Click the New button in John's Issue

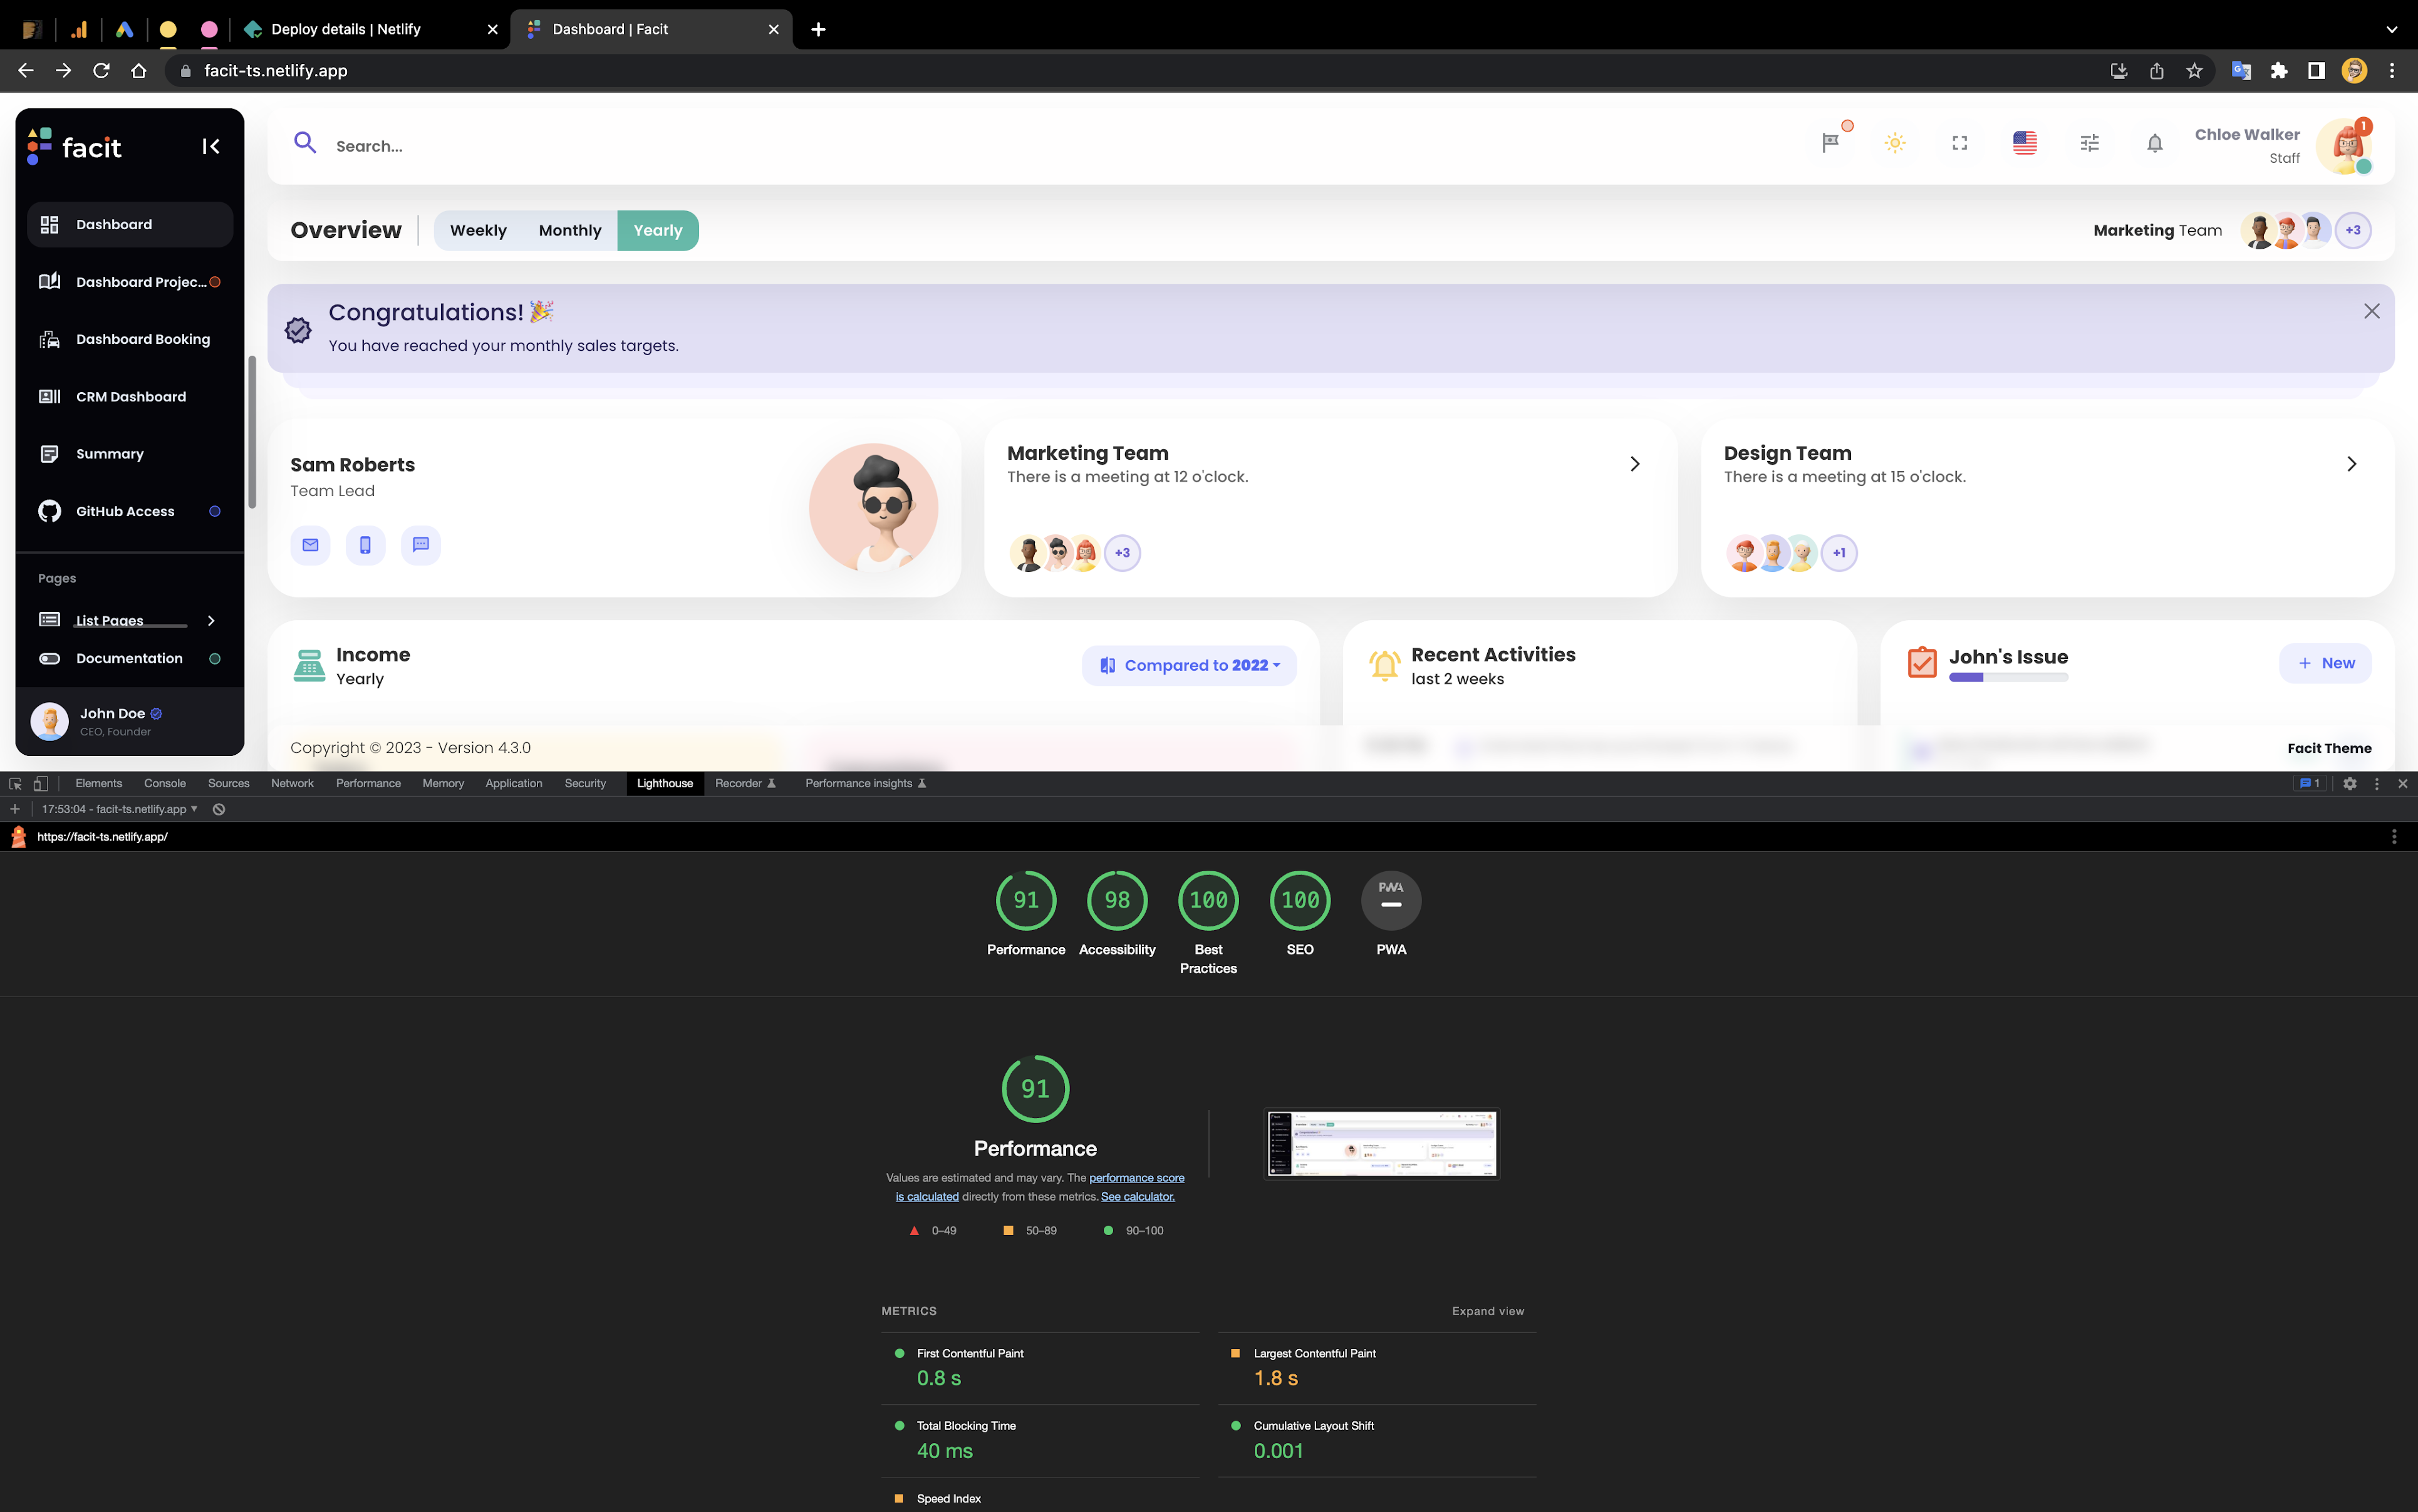(2325, 664)
